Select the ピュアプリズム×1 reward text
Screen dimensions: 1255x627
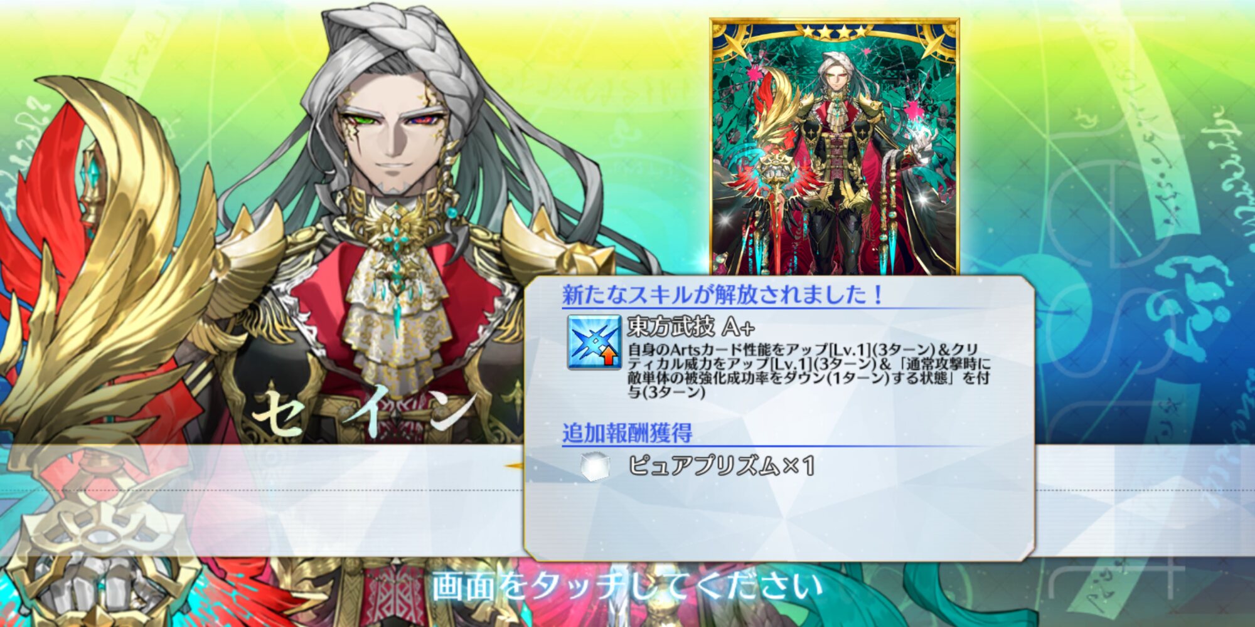point(722,466)
